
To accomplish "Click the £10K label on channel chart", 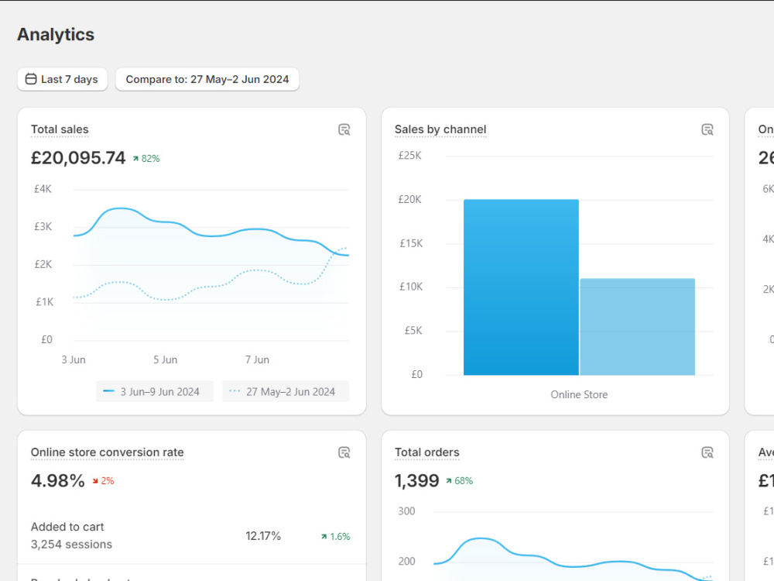I will point(411,287).
